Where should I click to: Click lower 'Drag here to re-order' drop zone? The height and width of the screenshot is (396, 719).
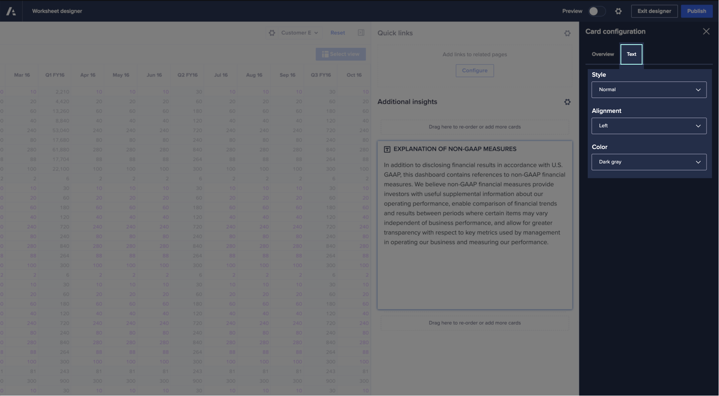[x=475, y=323]
